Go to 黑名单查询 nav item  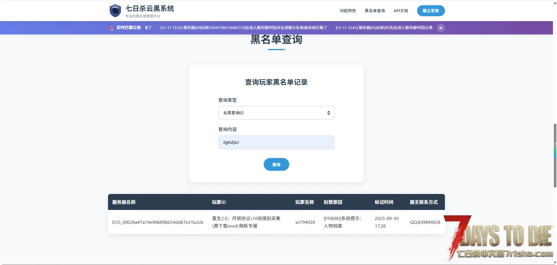[x=375, y=11]
